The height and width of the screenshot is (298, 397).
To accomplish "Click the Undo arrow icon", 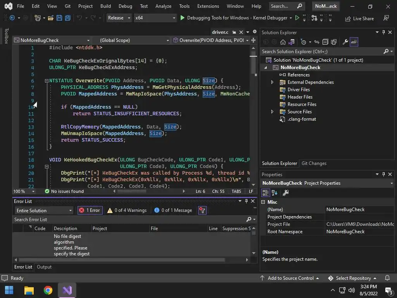I will (79, 18).
